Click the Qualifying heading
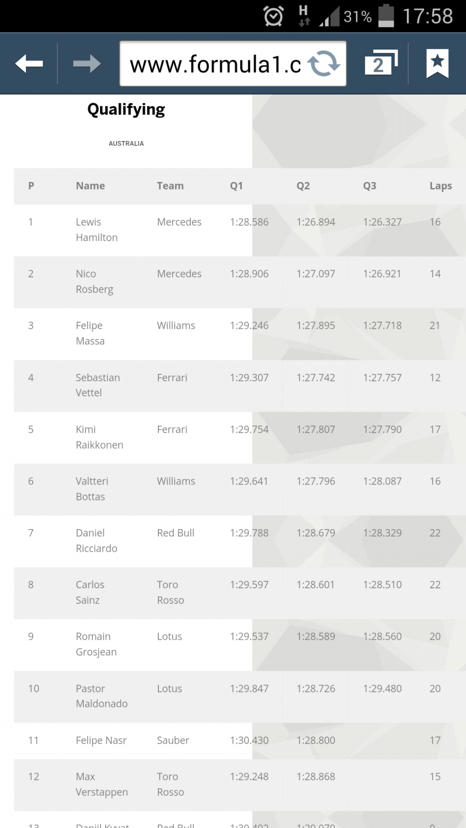Viewport: 466px width, 828px height. pos(126,110)
